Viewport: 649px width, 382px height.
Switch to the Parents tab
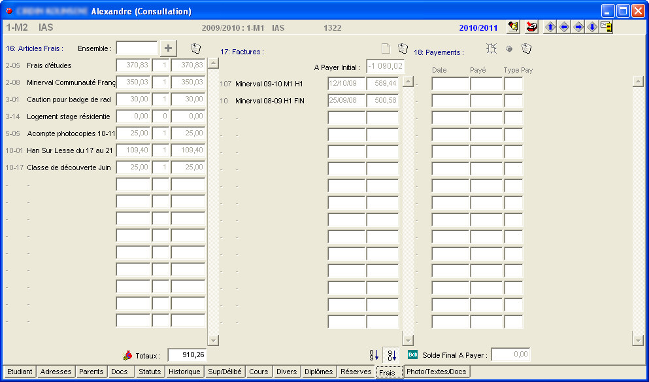pos(92,372)
